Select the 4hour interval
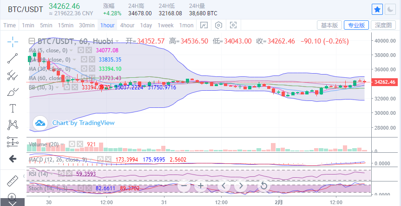 [127, 25]
